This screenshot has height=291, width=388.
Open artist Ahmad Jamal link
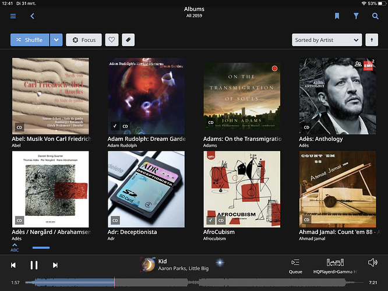coord(312,239)
